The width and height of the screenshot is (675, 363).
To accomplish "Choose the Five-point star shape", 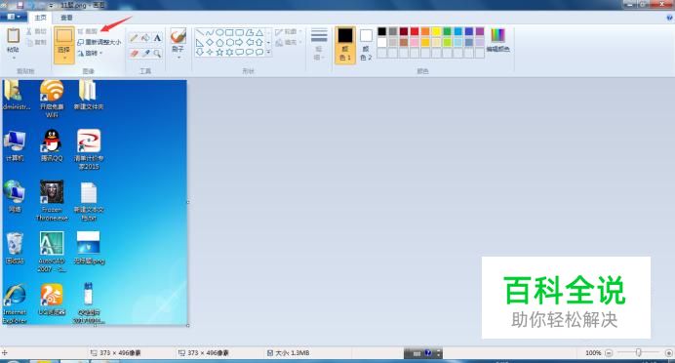I will tap(219, 52).
